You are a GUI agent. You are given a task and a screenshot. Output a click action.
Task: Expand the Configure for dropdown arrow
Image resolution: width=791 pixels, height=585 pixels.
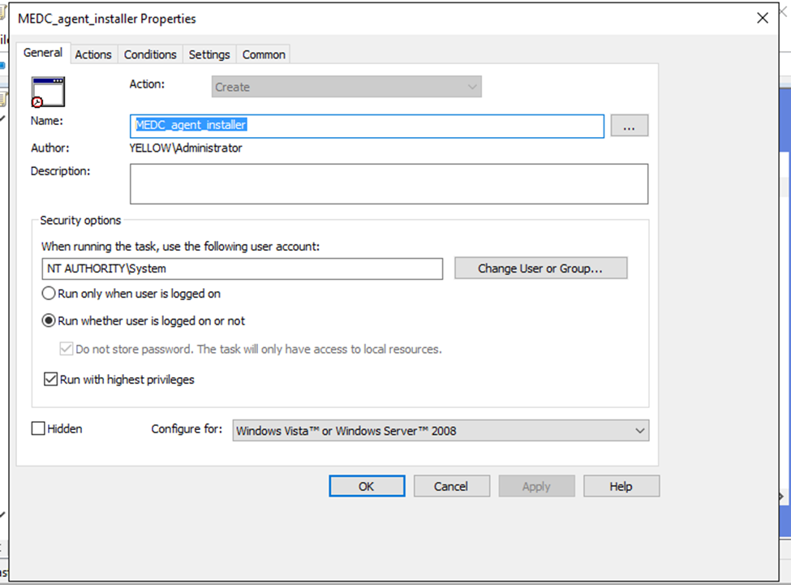coord(639,431)
